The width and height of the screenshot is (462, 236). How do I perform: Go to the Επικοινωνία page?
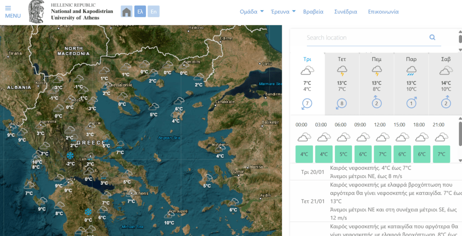pos(383,12)
